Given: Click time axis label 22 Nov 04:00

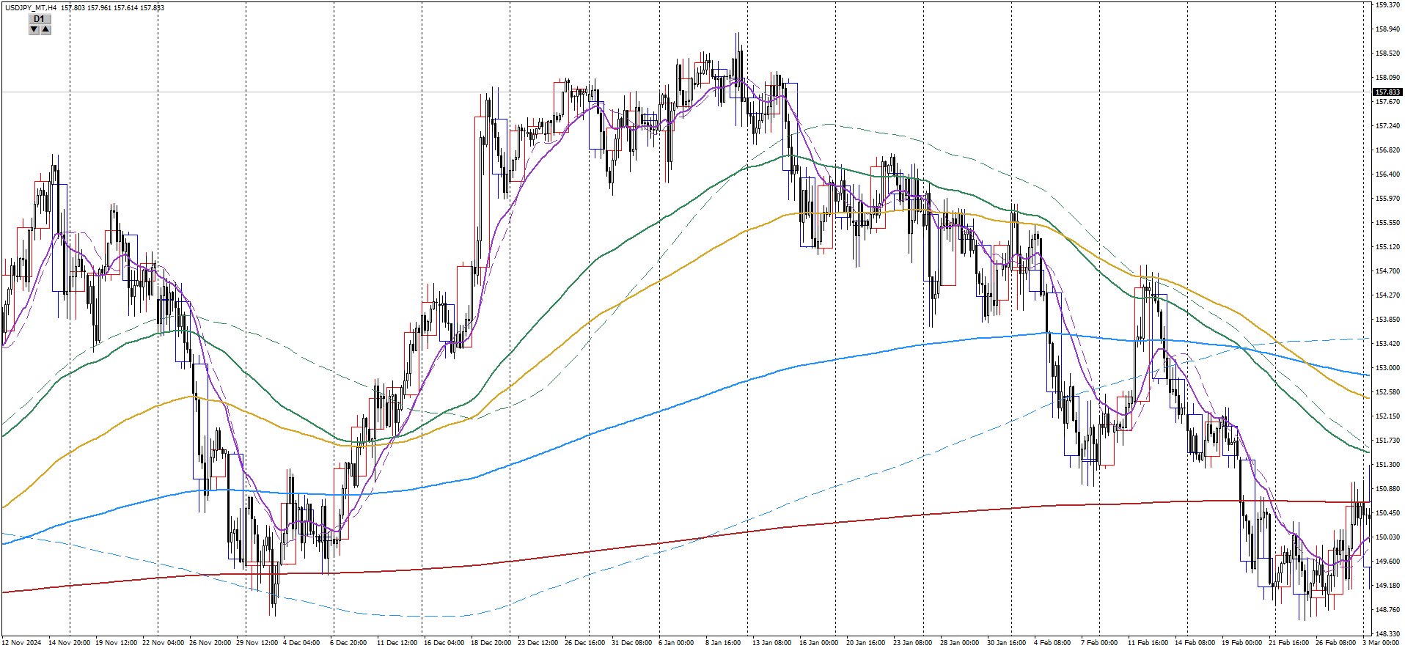Looking at the screenshot, I should click(163, 643).
